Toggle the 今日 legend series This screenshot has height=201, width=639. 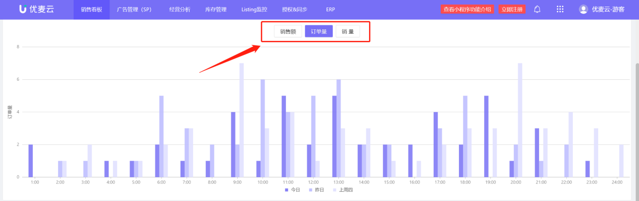click(x=292, y=190)
